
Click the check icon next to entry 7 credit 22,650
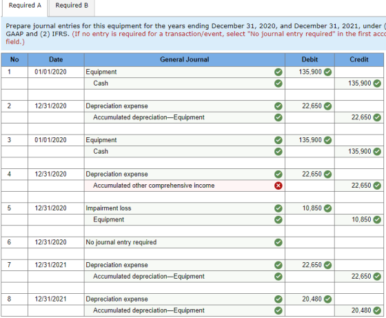[377, 277]
